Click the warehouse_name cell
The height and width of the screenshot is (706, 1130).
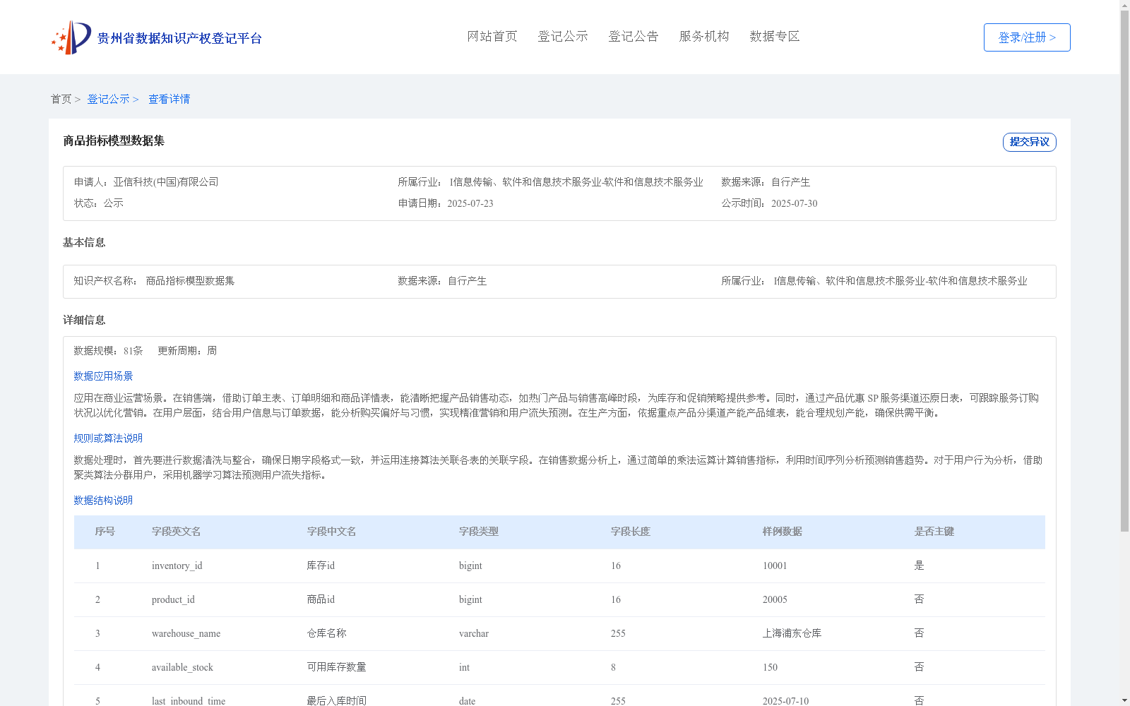pos(186,633)
